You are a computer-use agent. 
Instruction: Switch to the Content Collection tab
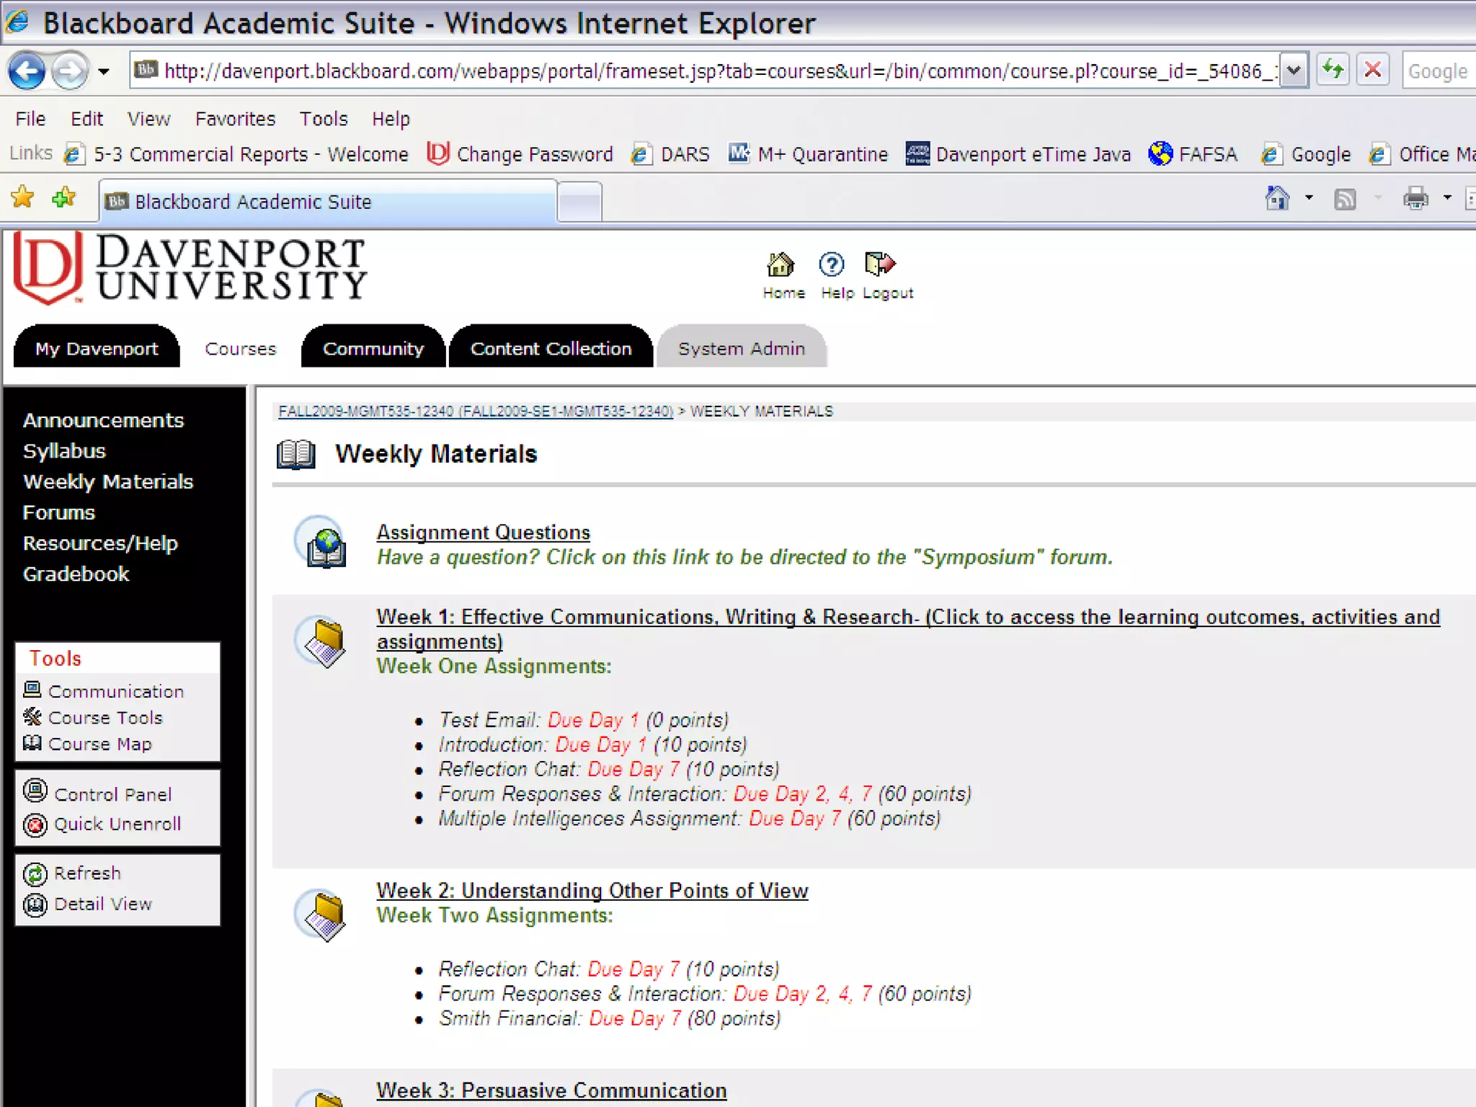tap(551, 349)
